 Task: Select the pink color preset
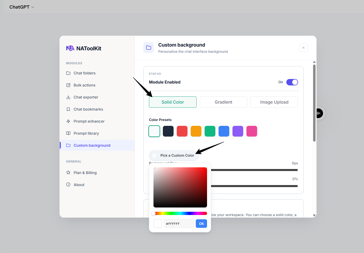coord(252,131)
